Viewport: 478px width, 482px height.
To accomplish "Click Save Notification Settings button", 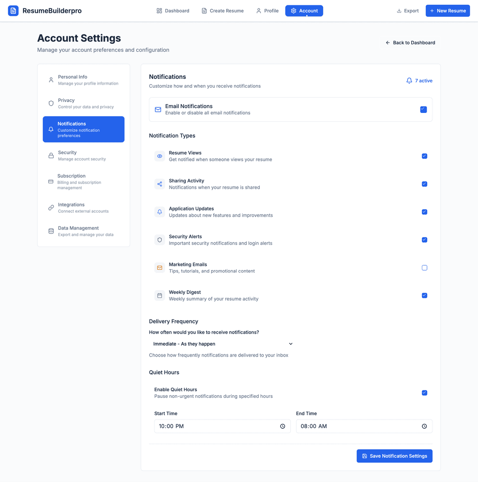I will (x=394, y=456).
